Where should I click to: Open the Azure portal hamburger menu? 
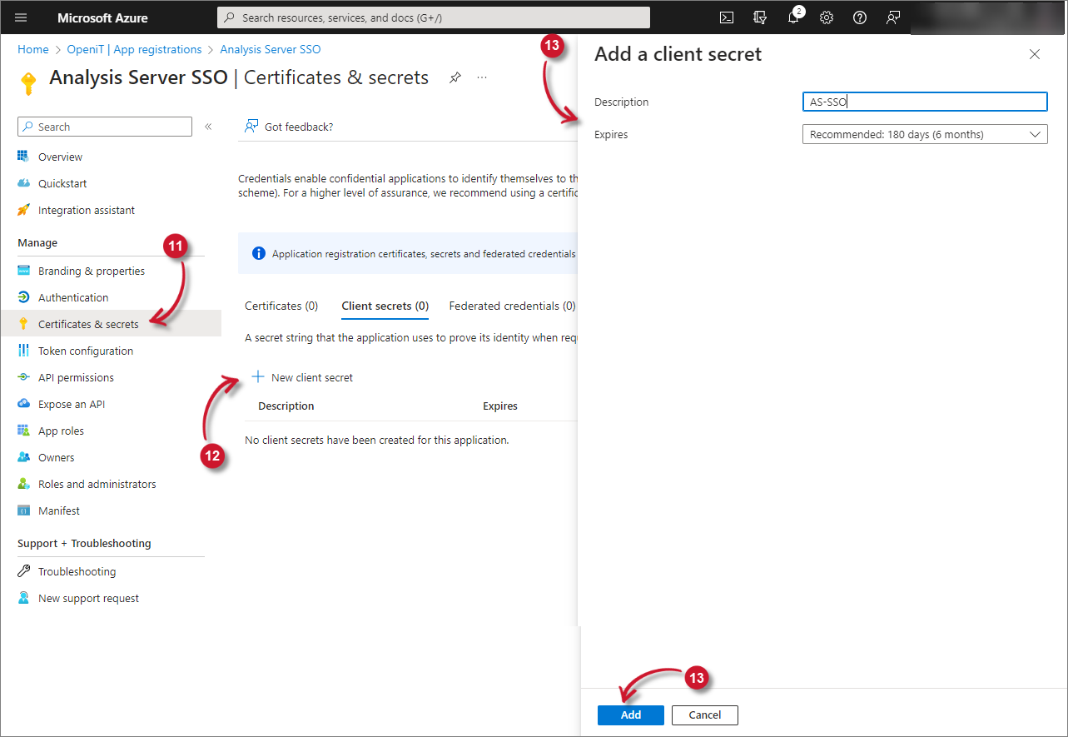pos(21,17)
